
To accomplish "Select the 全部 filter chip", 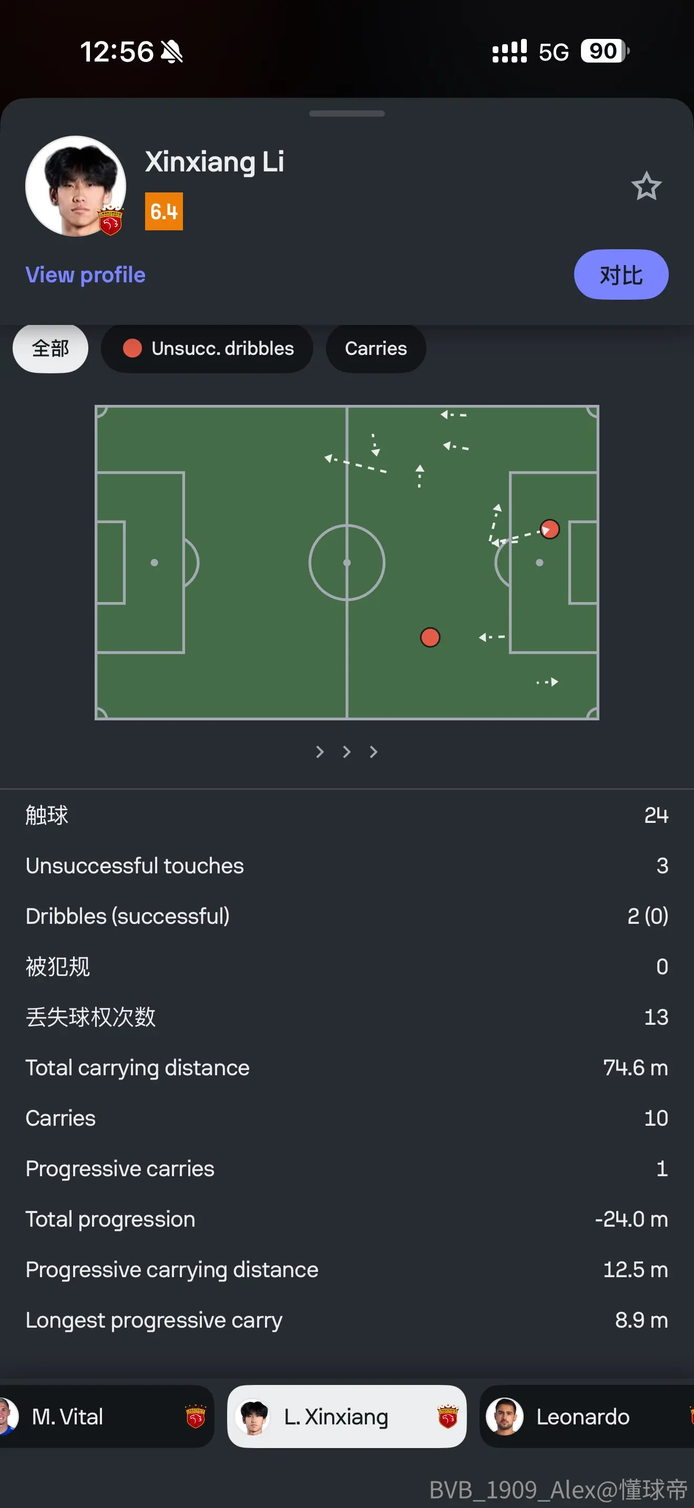I will (50, 348).
